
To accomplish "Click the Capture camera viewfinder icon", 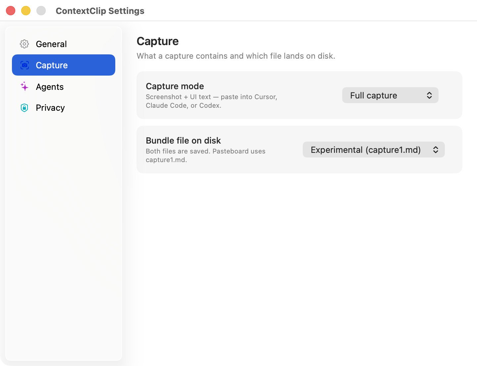I will pyautogui.click(x=25, y=65).
